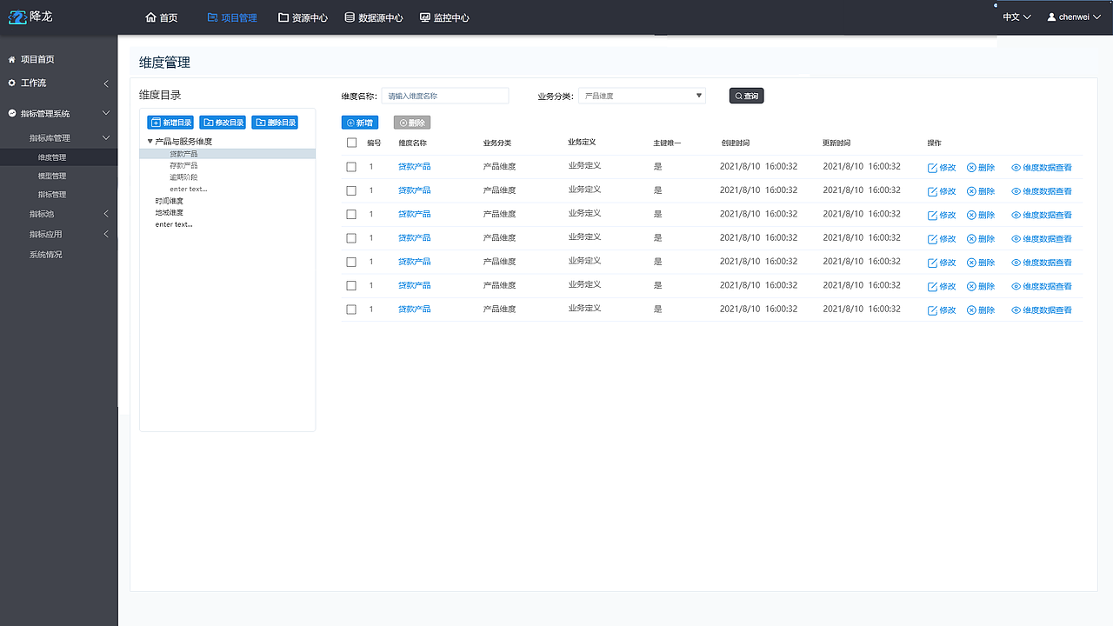Check the seventh table row's checkbox

(x=351, y=309)
